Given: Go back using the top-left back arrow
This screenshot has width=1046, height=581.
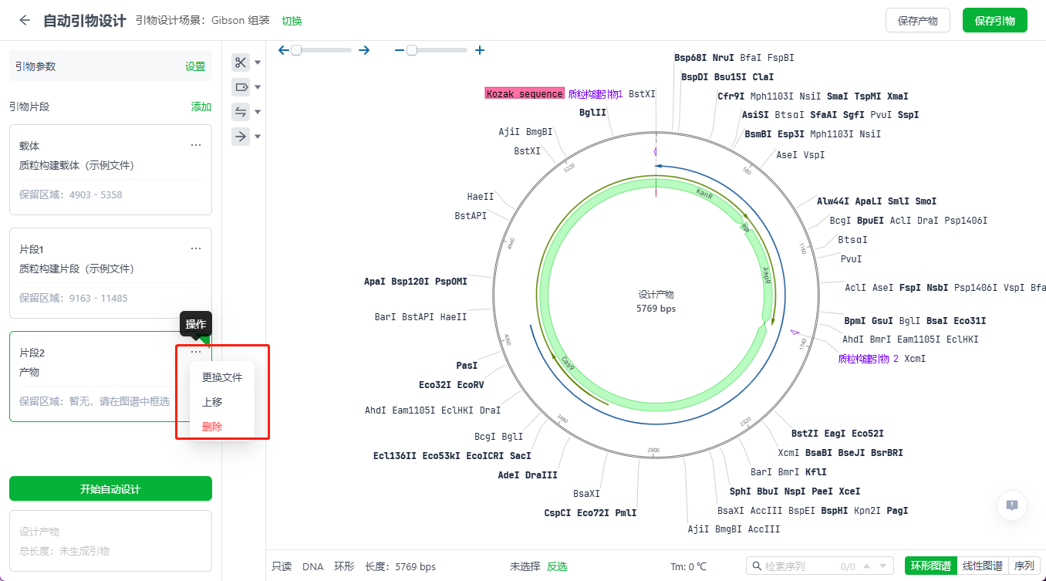Looking at the screenshot, I should [25, 21].
